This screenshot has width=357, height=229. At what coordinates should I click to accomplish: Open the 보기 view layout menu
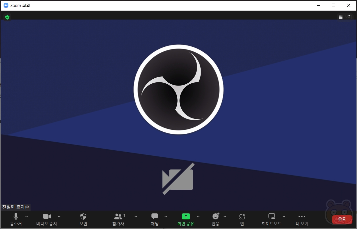click(345, 17)
